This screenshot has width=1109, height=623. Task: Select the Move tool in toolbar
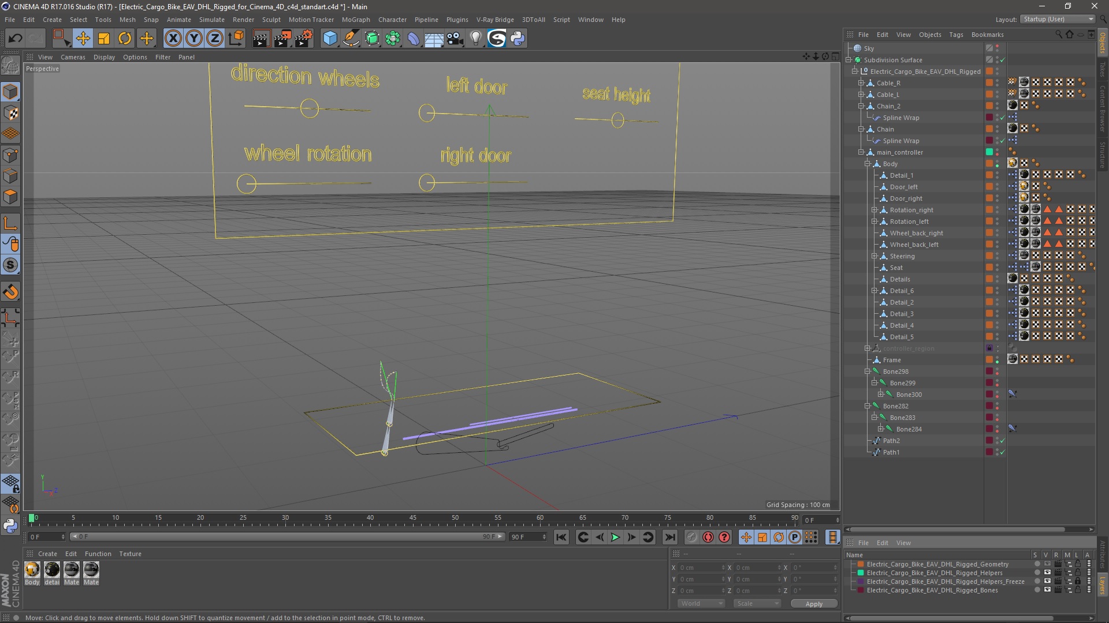click(83, 38)
